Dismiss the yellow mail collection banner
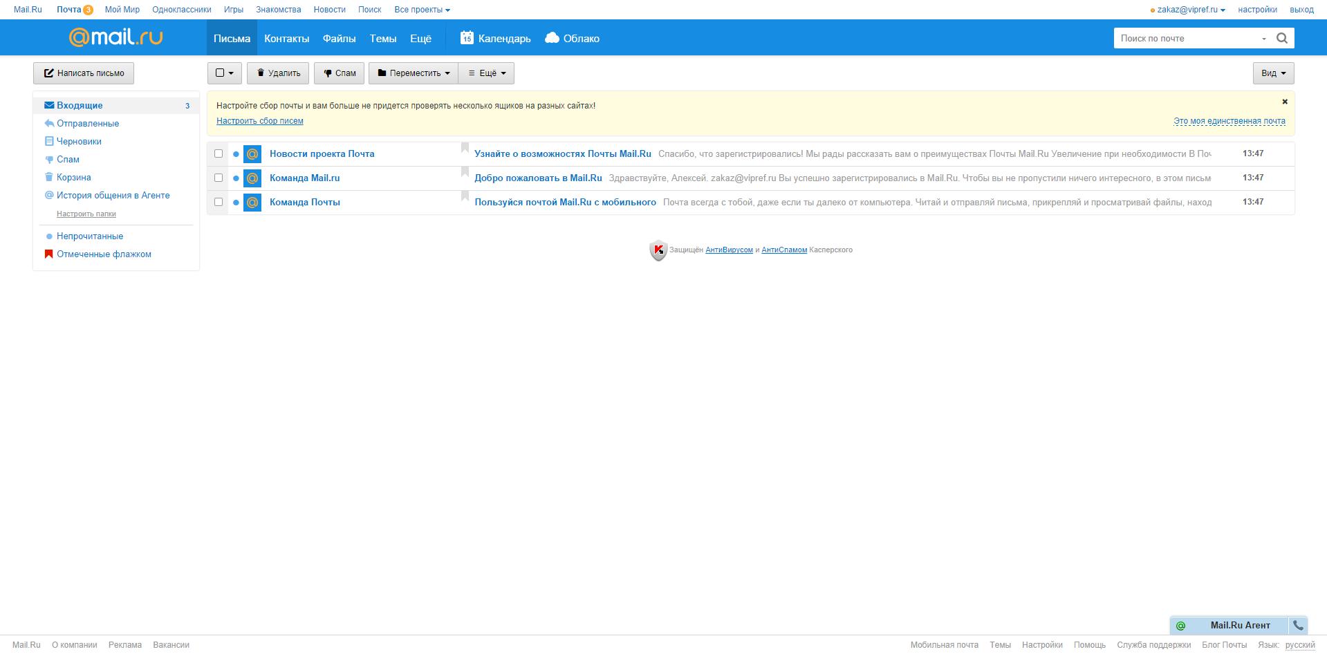 coord(1285,102)
